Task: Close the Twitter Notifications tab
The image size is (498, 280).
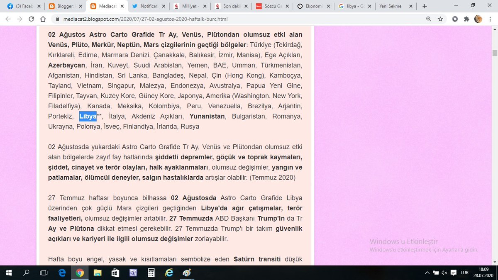Action: coord(163,6)
